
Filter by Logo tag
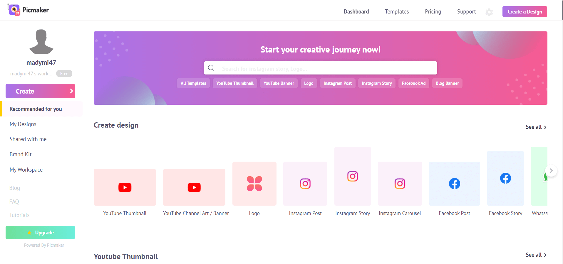tap(309, 83)
